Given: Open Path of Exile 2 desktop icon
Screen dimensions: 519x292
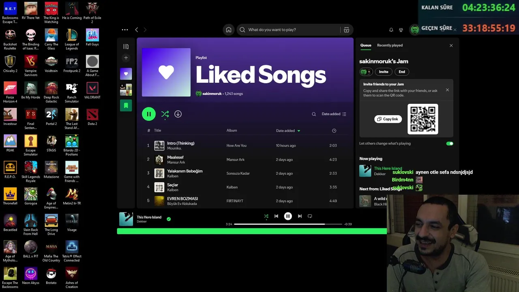Looking at the screenshot, I should [x=92, y=13].
